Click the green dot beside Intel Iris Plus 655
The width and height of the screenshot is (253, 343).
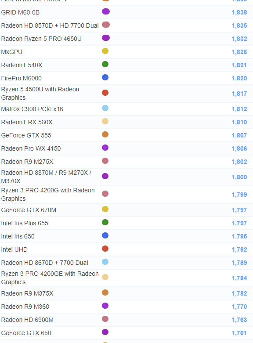pos(105,222)
